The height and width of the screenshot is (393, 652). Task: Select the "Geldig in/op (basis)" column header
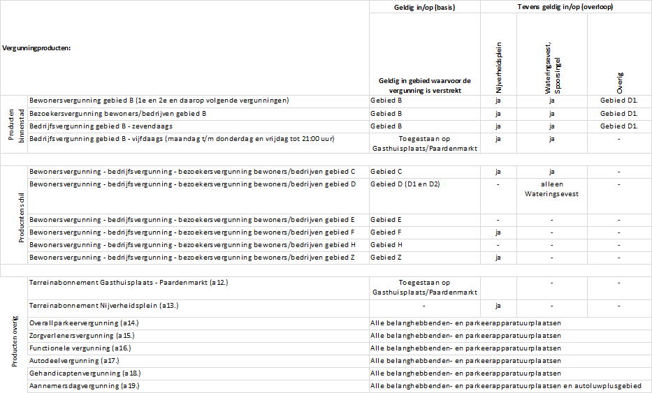(x=425, y=6)
